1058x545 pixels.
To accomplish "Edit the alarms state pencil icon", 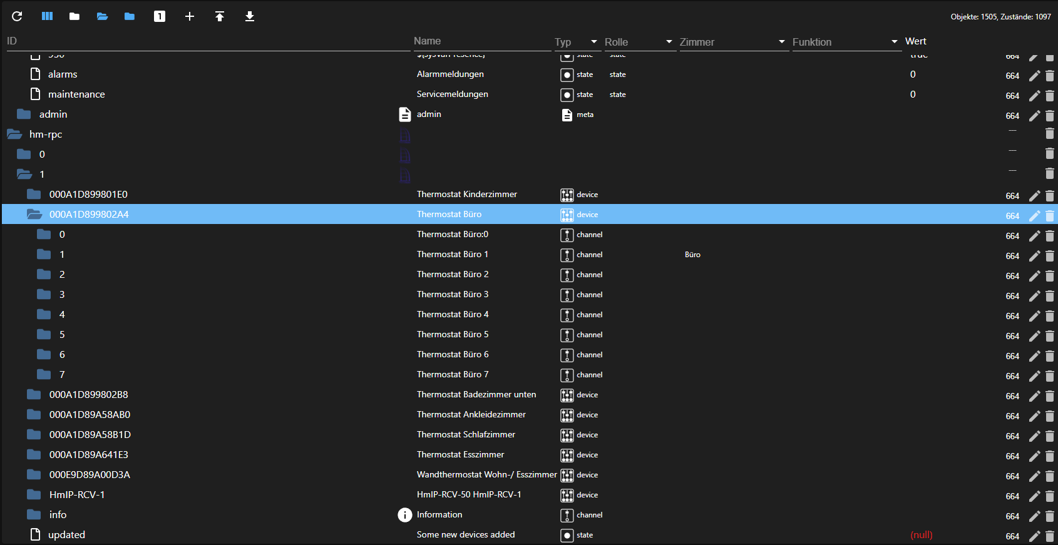I will (x=1034, y=76).
